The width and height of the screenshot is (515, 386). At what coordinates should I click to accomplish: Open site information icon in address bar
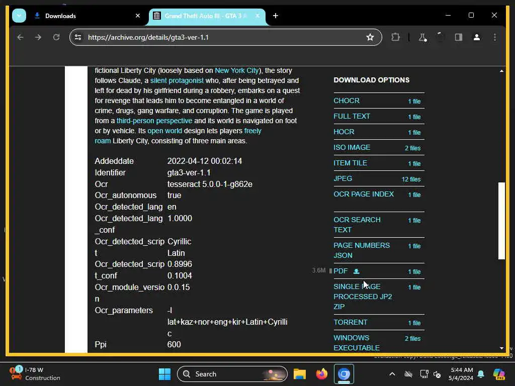coord(78,37)
